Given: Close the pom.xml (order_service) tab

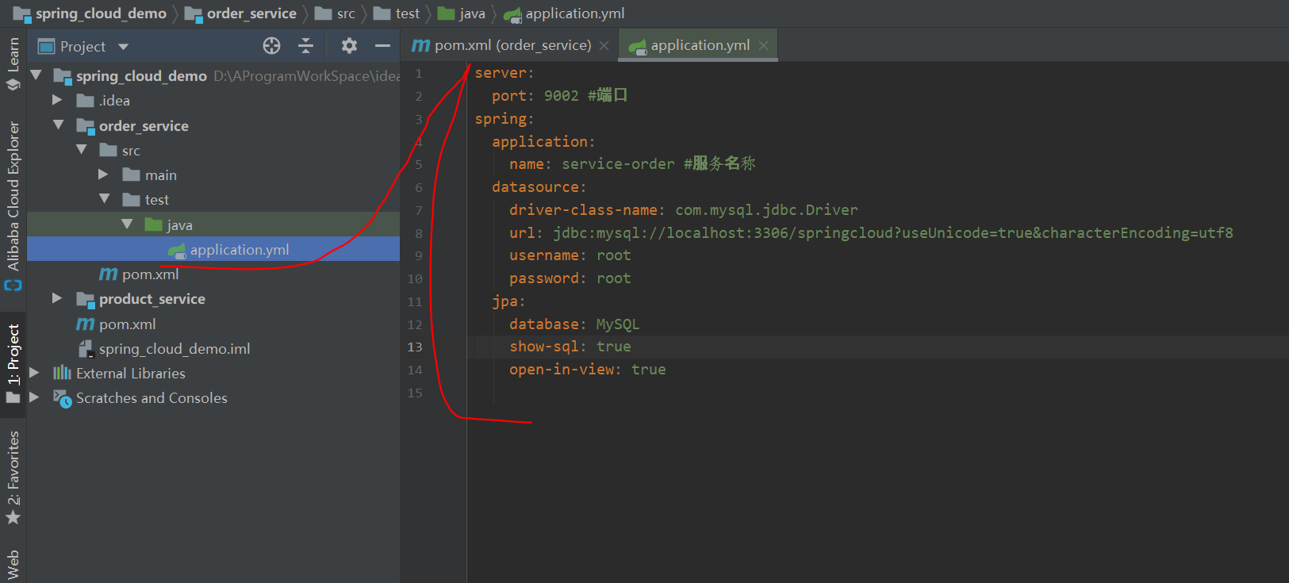Looking at the screenshot, I should click(604, 46).
